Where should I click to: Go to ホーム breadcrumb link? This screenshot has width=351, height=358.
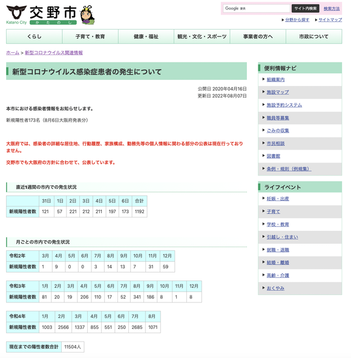[x=13, y=53]
